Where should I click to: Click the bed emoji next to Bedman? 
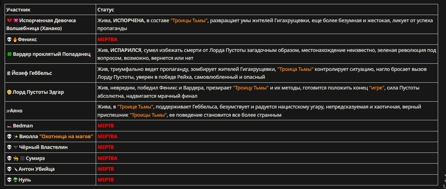(9, 126)
